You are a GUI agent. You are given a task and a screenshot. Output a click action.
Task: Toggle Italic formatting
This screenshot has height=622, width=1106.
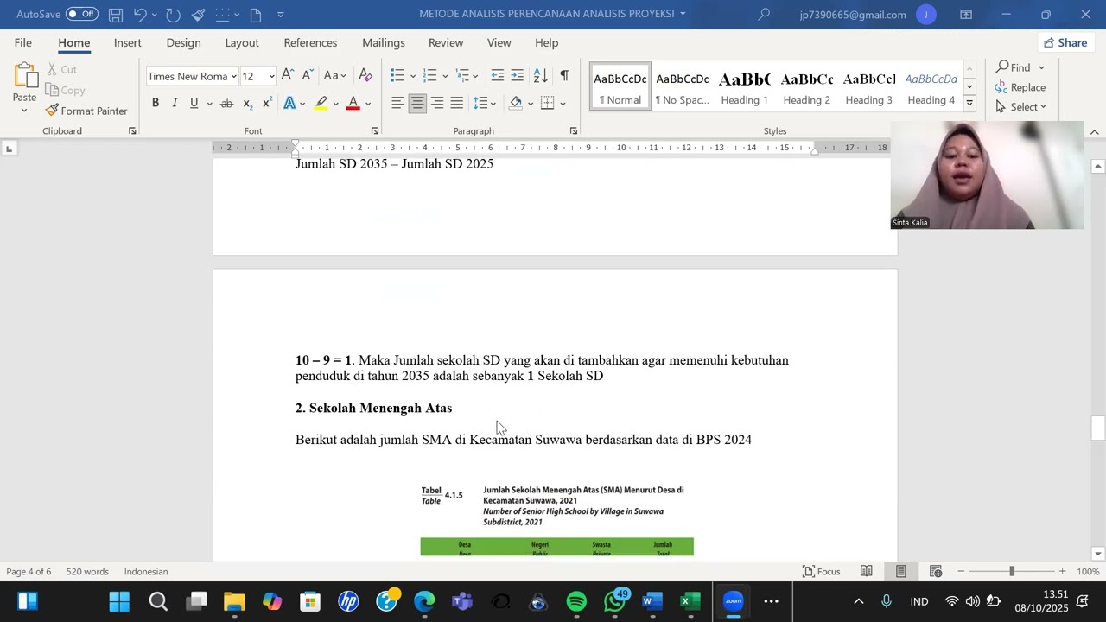pyautogui.click(x=175, y=104)
